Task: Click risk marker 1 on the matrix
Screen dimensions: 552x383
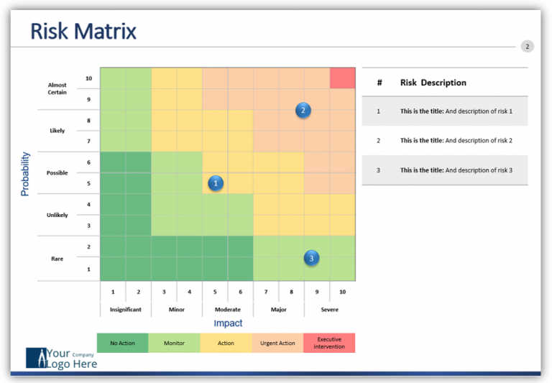Action: pyautogui.click(x=216, y=183)
